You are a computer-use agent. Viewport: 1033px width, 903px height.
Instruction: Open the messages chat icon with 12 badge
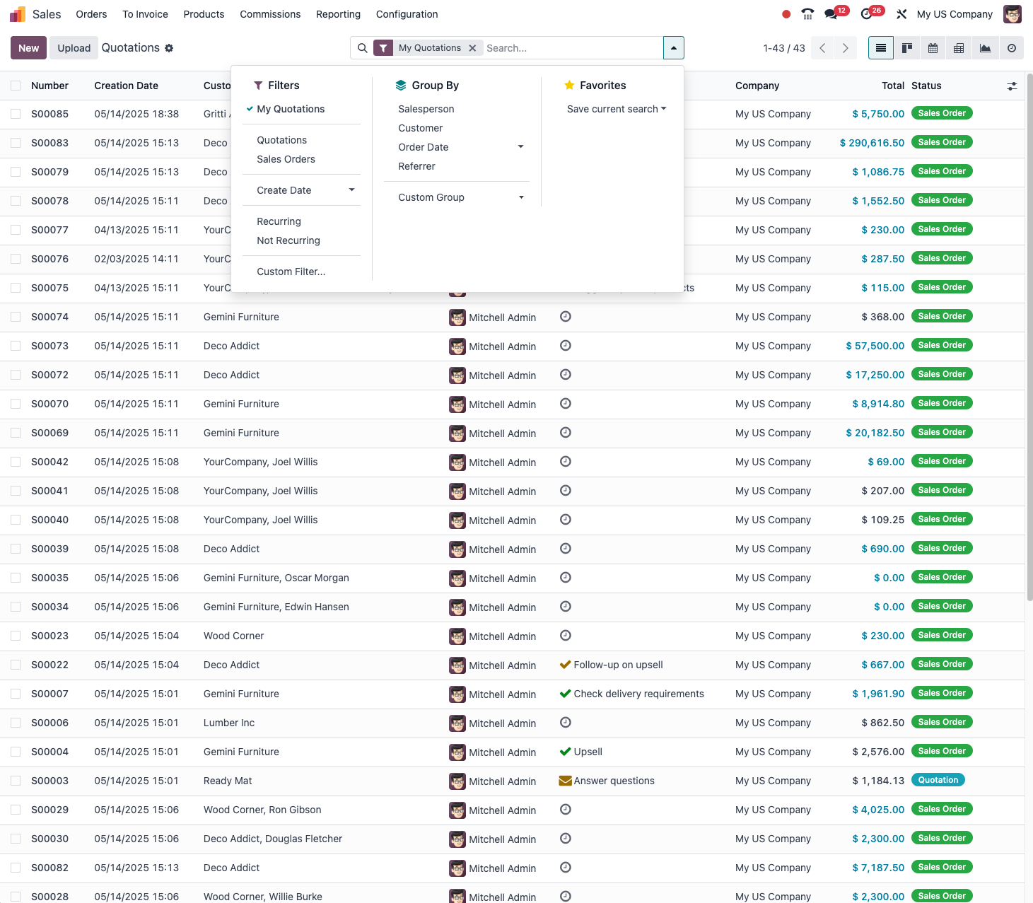[831, 14]
